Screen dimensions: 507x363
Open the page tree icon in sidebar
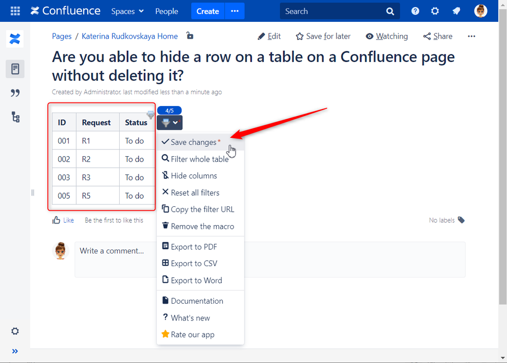click(15, 117)
